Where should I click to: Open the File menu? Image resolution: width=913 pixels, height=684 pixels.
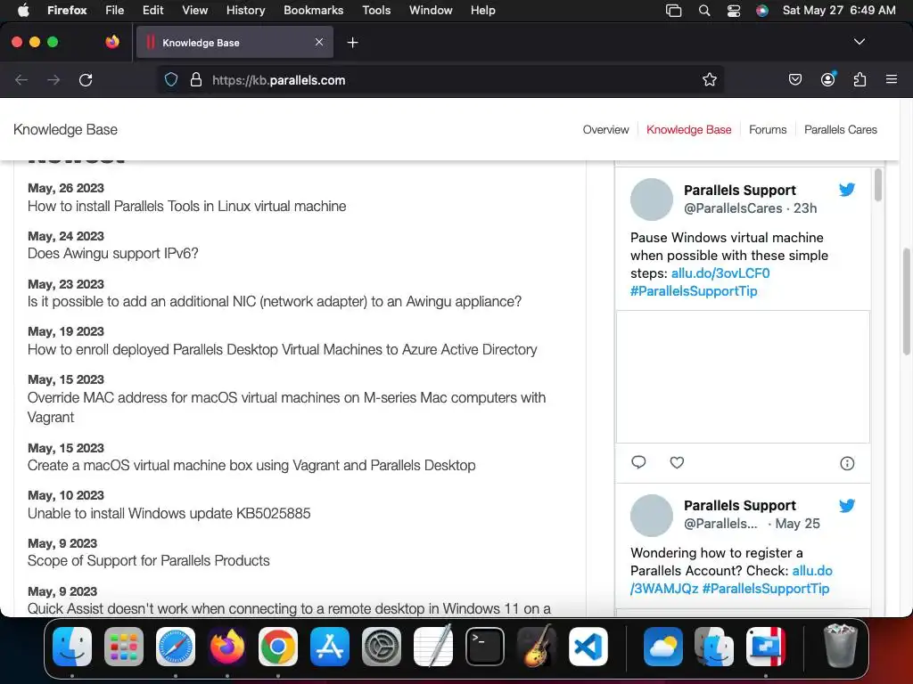pyautogui.click(x=114, y=11)
